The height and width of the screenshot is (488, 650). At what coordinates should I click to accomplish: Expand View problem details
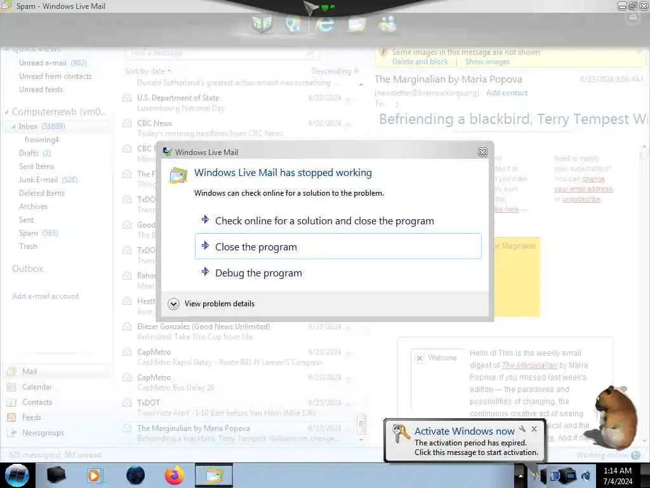[x=211, y=304]
